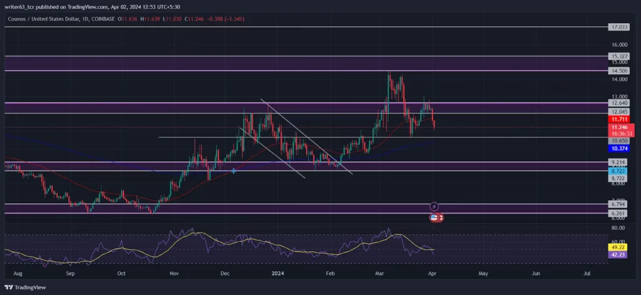Select the blue cross marker on chart
641x295 pixels.
click(233, 171)
